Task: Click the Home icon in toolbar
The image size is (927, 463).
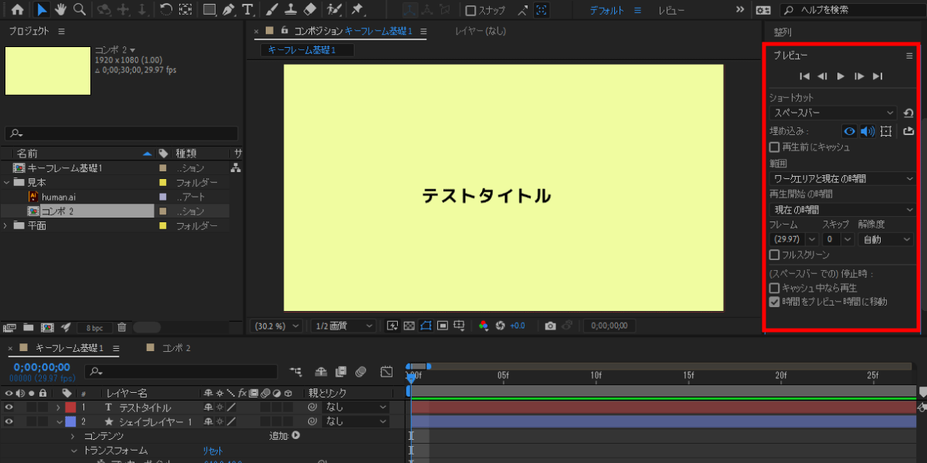Action: [17, 10]
